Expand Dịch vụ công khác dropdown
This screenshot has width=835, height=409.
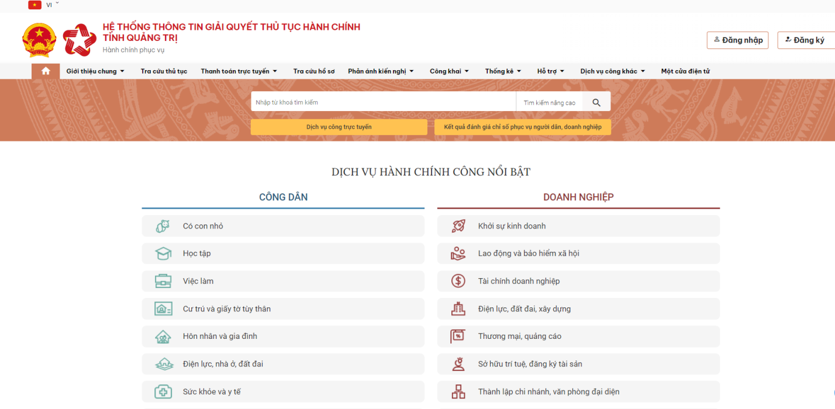click(x=613, y=71)
